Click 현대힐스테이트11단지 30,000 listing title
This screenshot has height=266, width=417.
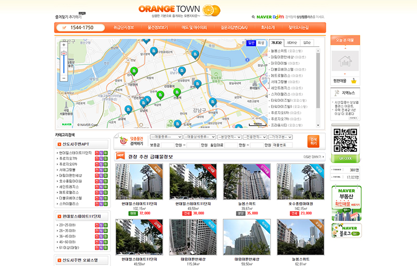(193, 204)
